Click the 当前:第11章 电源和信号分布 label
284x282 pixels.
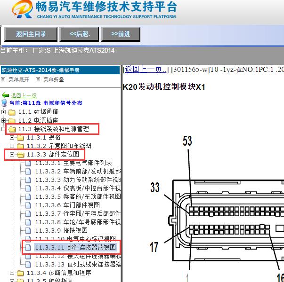coord(46,103)
